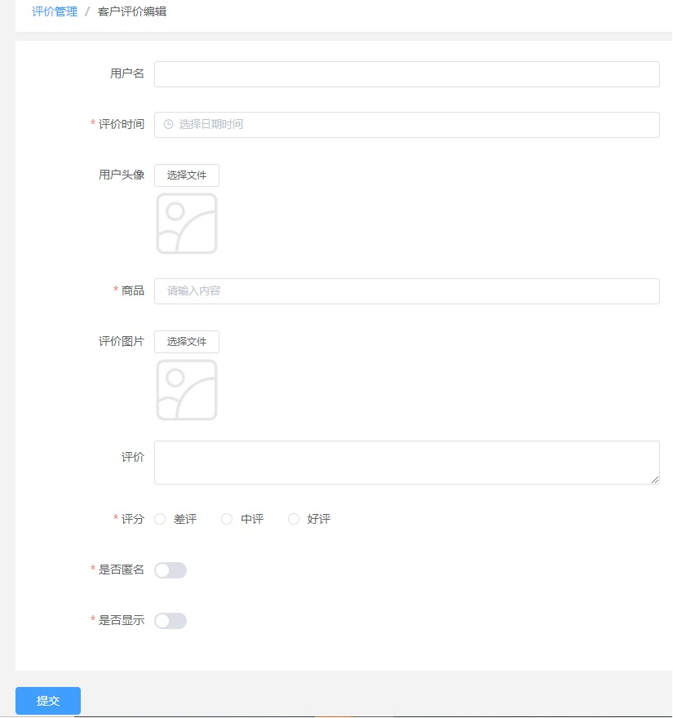Focus the 用户名 input field

pyautogui.click(x=406, y=74)
